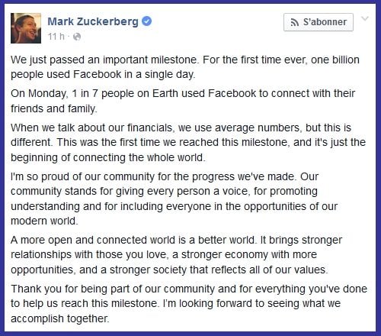Click the paragraph starting 'We just passed'
Image resolution: width=381 pixels, height=336 pixels.
click(x=185, y=67)
